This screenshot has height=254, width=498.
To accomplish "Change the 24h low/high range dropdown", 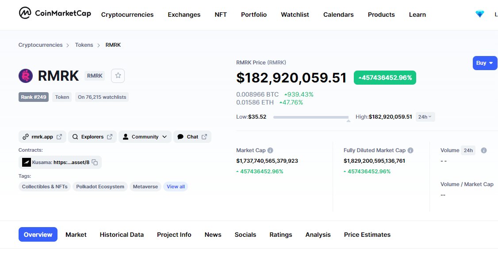I will (425, 117).
